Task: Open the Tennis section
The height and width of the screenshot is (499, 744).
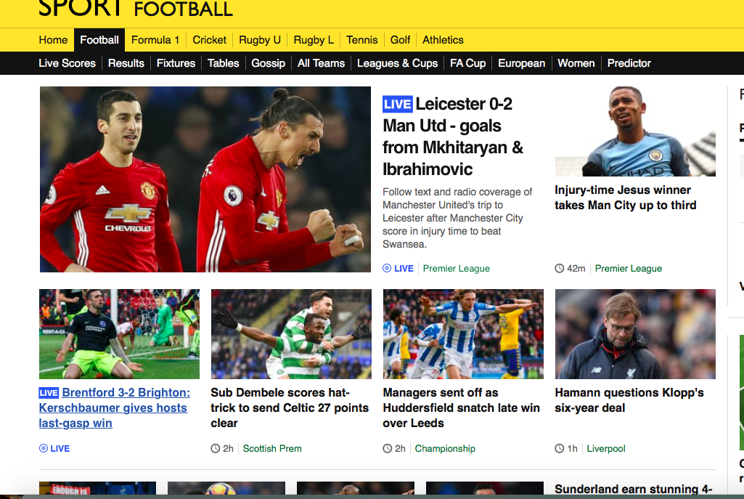Action: (x=362, y=40)
